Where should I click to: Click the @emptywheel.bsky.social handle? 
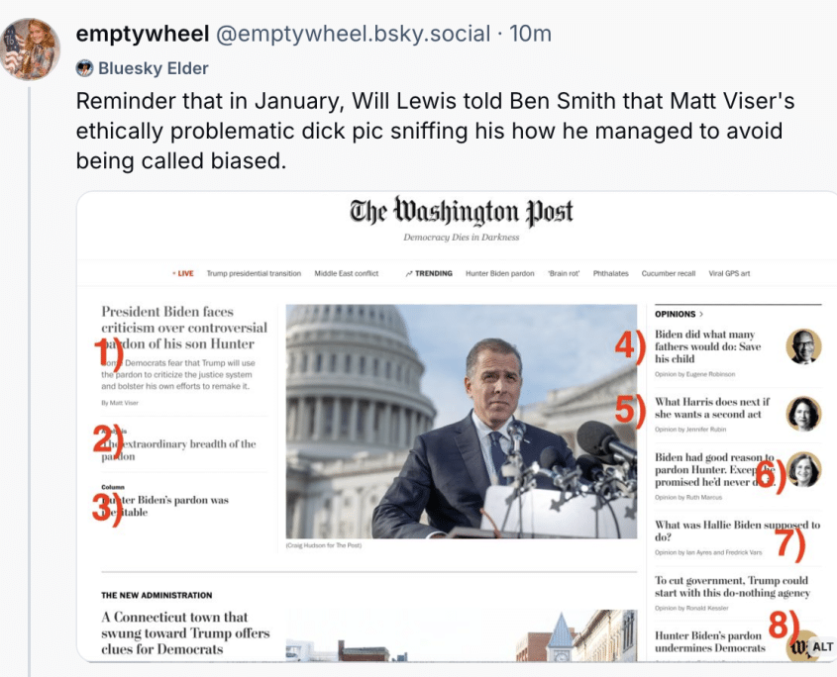point(353,34)
